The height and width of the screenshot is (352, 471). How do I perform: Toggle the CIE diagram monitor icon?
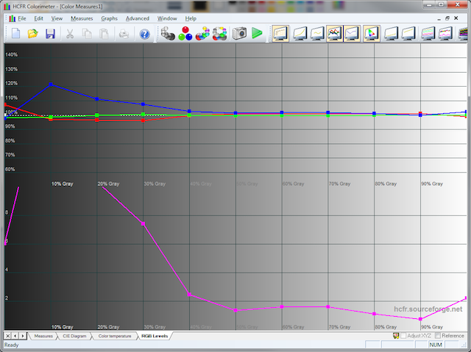pyautogui.click(x=371, y=33)
